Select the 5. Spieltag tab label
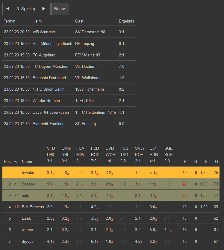224x250 pixels. pos(26,9)
